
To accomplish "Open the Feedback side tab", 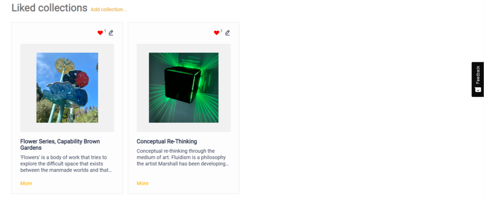I will pos(477,79).
